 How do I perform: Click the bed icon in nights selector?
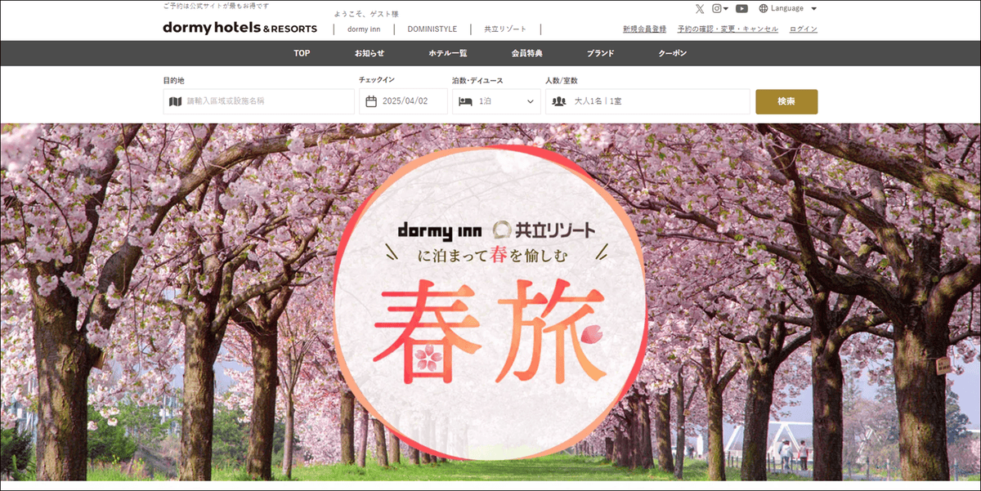[465, 101]
